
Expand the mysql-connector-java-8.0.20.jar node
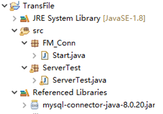(24, 105)
